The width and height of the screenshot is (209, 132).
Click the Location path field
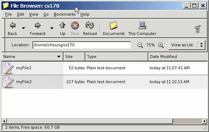82,45
